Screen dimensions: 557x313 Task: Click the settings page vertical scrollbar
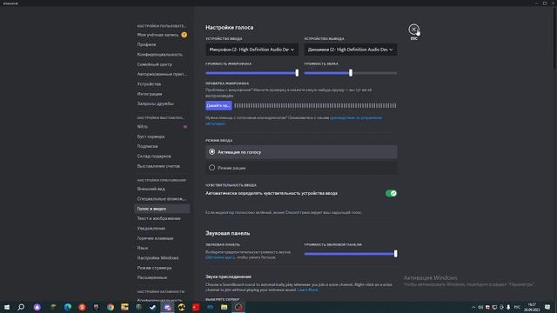pyautogui.click(x=554, y=39)
